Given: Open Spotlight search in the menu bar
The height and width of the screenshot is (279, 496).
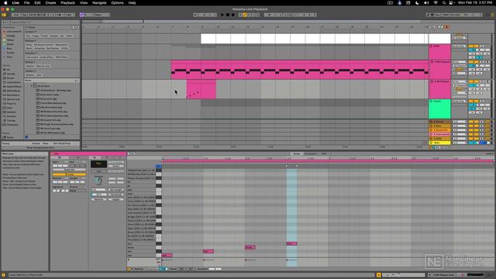Looking at the screenshot, I should pos(444,3).
